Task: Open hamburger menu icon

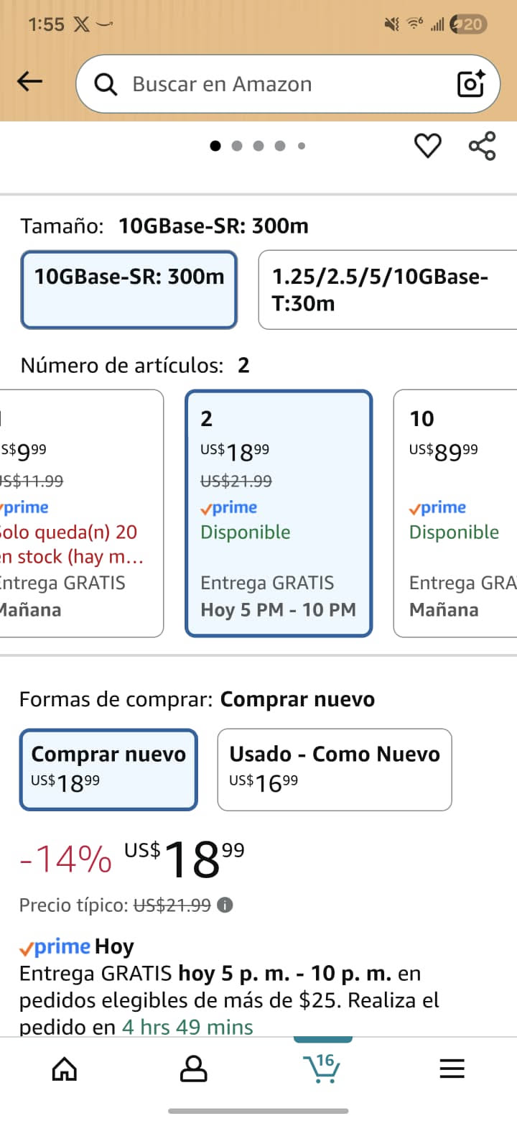Action: (x=452, y=1069)
